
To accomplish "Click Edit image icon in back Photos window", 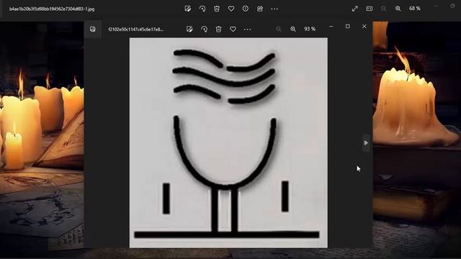I will pos(188,9).
